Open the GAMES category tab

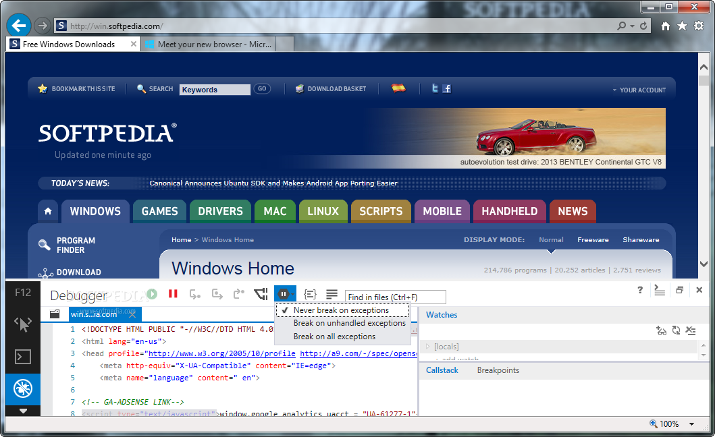click(159, 211)
